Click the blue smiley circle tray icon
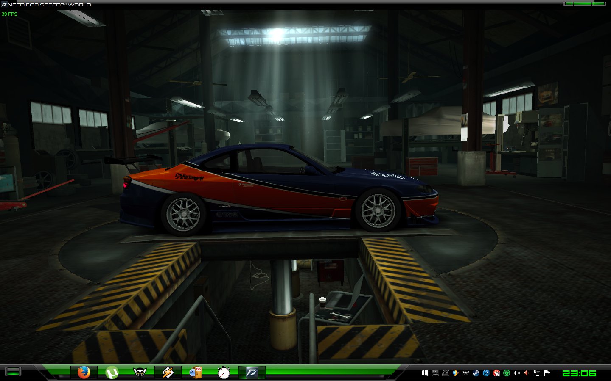The image size is (611, 381). pyautogui.click(x=486, y=373)
